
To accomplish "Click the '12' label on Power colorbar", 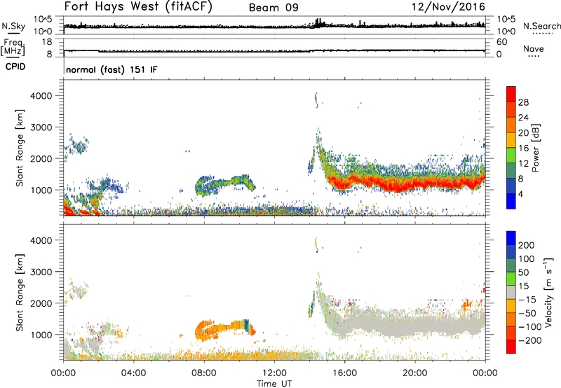I will point(523,163).
